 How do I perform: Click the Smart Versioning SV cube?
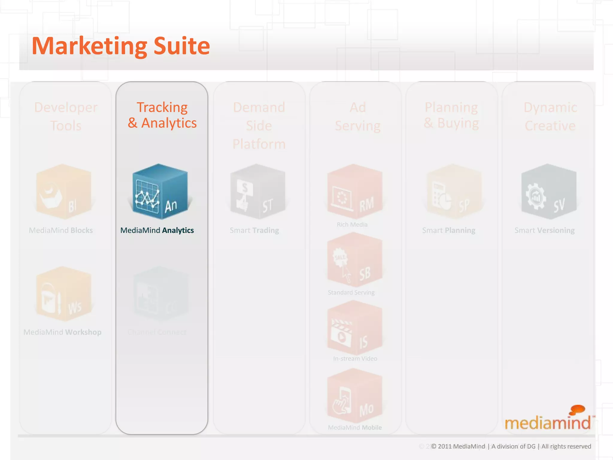point(548,192)
